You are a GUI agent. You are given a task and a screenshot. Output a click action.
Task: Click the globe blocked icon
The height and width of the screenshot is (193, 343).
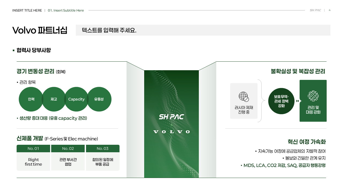click(x=244, y=97)
